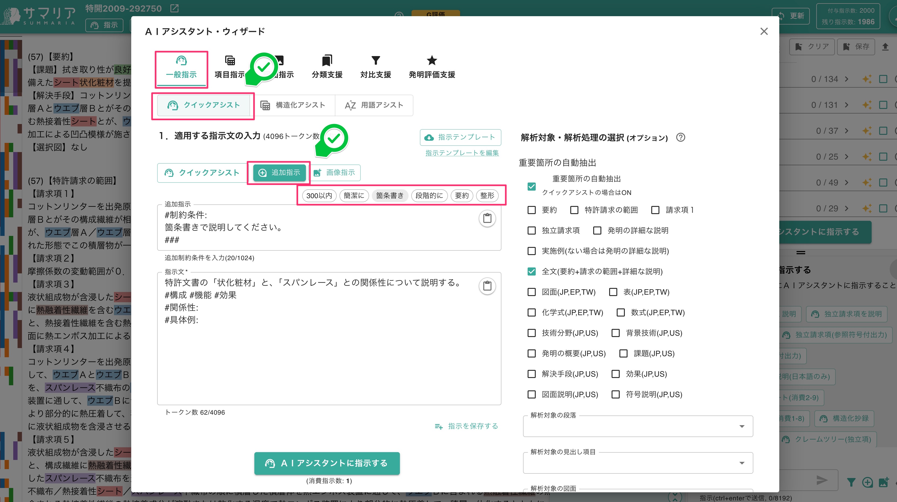897x502 pixels.
Task: Select the 300以内 chip
Action: [319, 195]
